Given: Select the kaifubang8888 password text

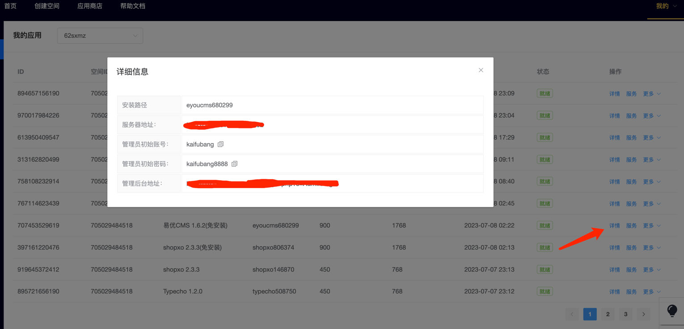Looking at the screenshot, I should (x=207, y=164).
